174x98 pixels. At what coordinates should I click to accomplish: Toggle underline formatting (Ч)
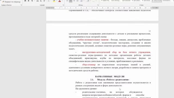pos(32,1)
